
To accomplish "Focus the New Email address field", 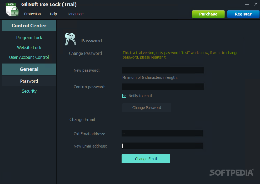I will (162, 146).
